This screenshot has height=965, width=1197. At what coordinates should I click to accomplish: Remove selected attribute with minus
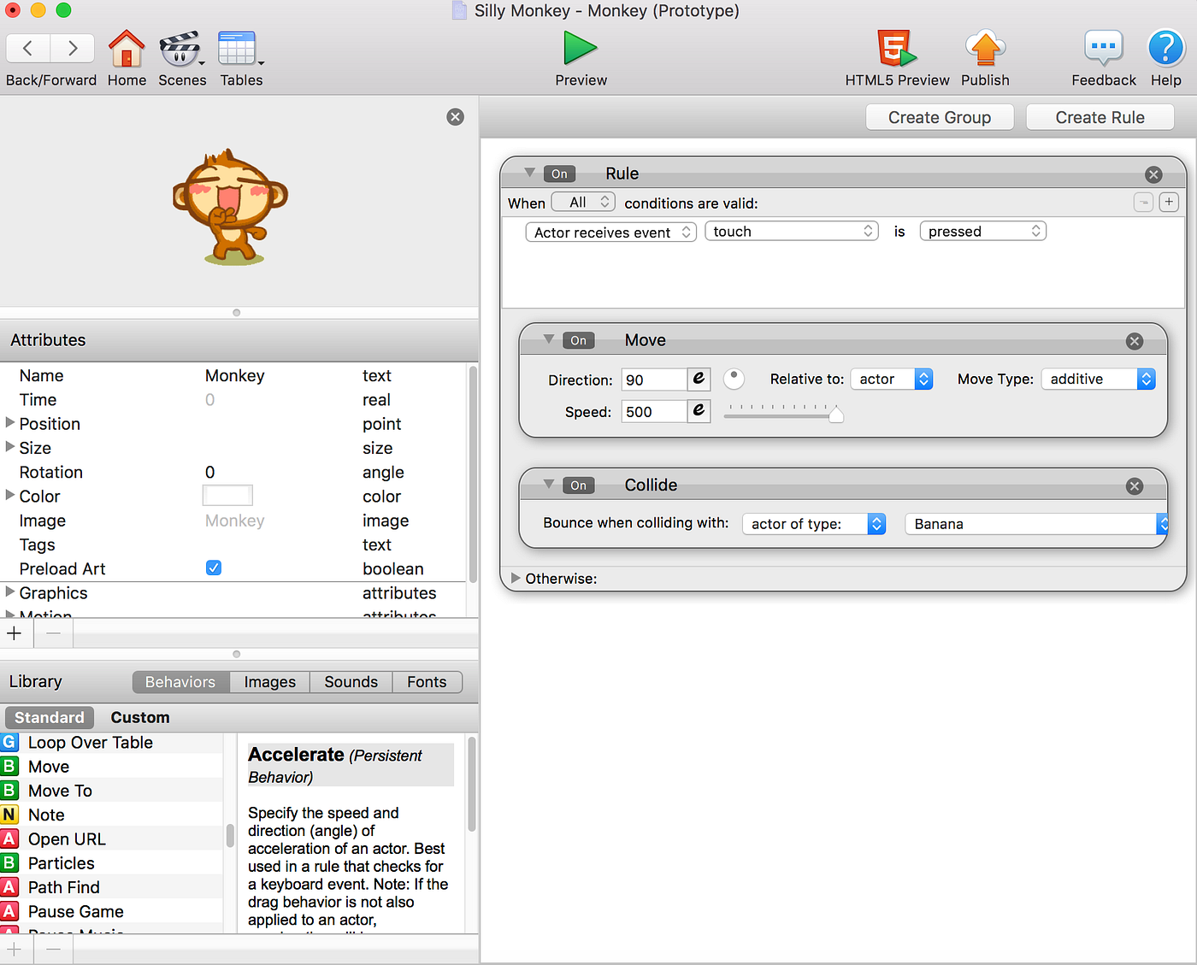pyautogui.click(x=53, y=633)
